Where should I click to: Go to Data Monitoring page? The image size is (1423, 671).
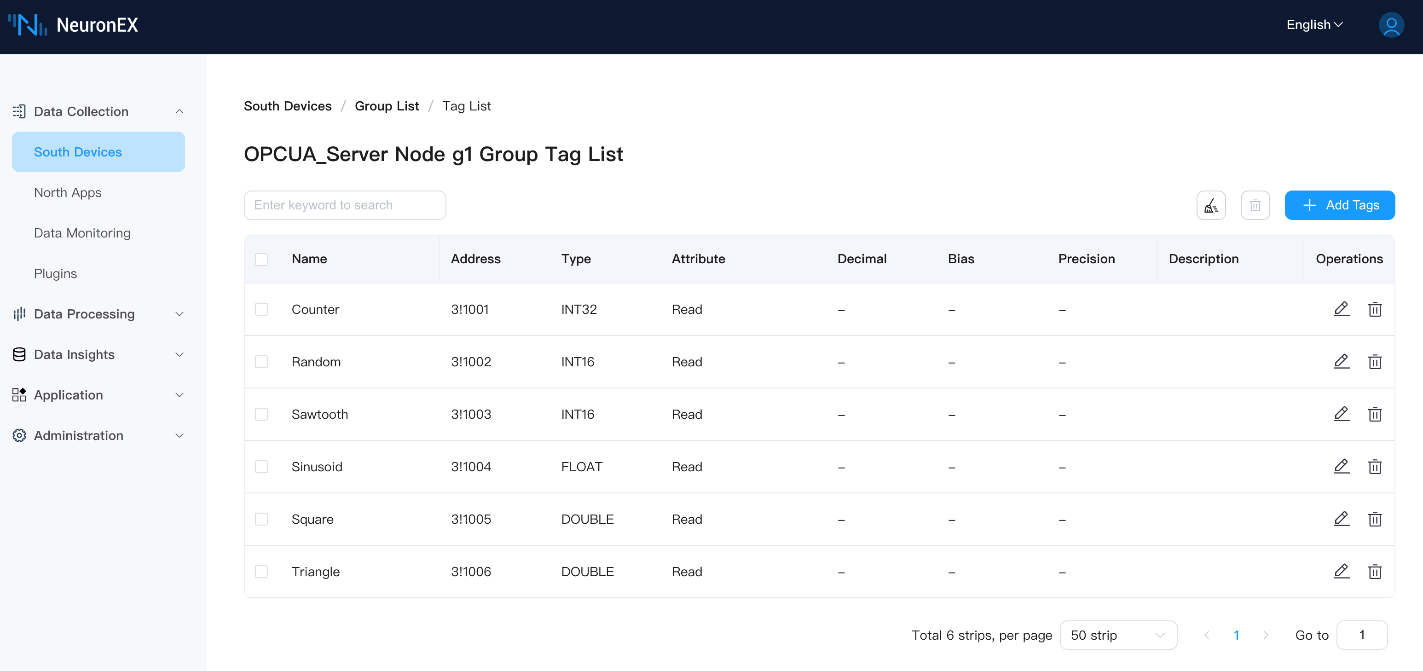point(82,233)
